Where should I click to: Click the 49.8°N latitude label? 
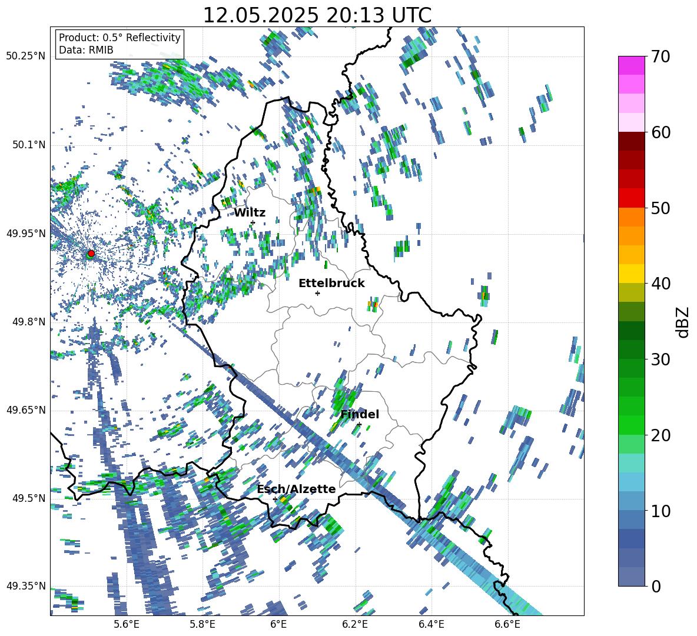click(29, 322)
